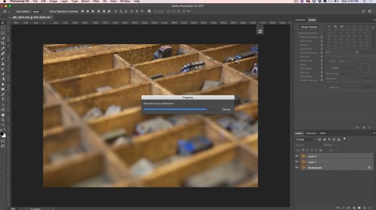Click the search icon in options bar
The height and width of the screenshot is (210, 376).
pos(363,11)
